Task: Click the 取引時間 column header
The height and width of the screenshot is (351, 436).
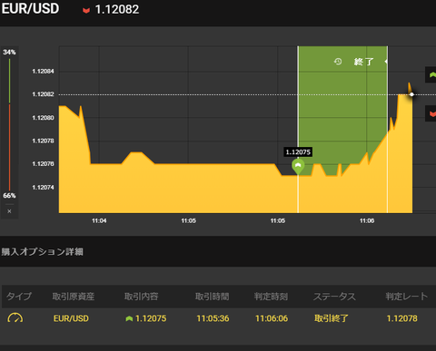Action: (x=213, y=297)
